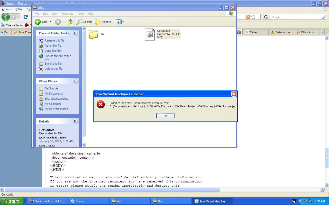Viewport: 329px width, 205px height.
Task: Open the search engine dropdown next to Google icon
Action: [269, 17]
